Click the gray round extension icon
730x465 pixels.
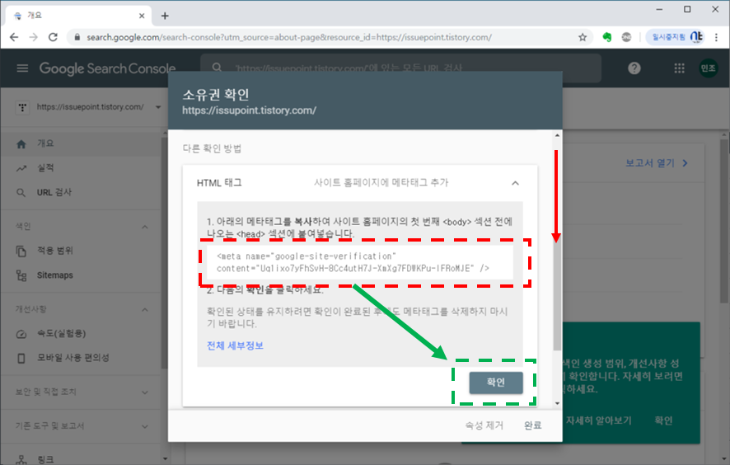626,37
